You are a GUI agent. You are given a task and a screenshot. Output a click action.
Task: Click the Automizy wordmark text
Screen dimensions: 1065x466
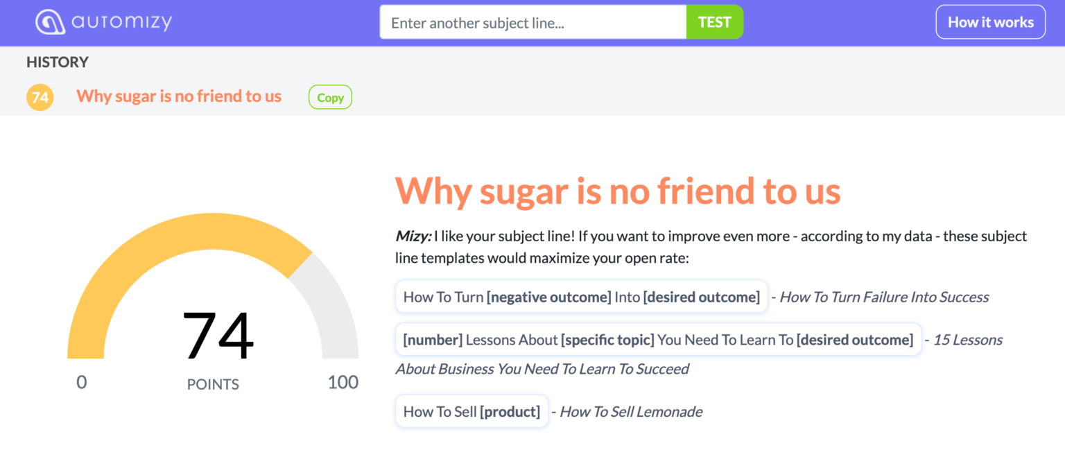122,22
